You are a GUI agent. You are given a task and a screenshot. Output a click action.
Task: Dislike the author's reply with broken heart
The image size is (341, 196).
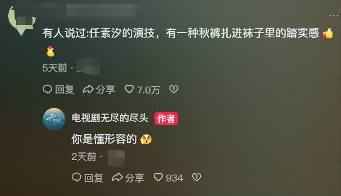[x=196, y=177]
